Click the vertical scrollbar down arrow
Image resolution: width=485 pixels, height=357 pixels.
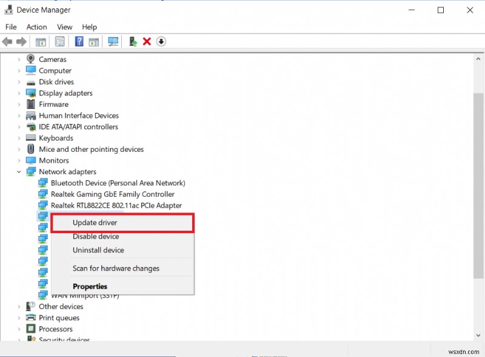[478, 335]
